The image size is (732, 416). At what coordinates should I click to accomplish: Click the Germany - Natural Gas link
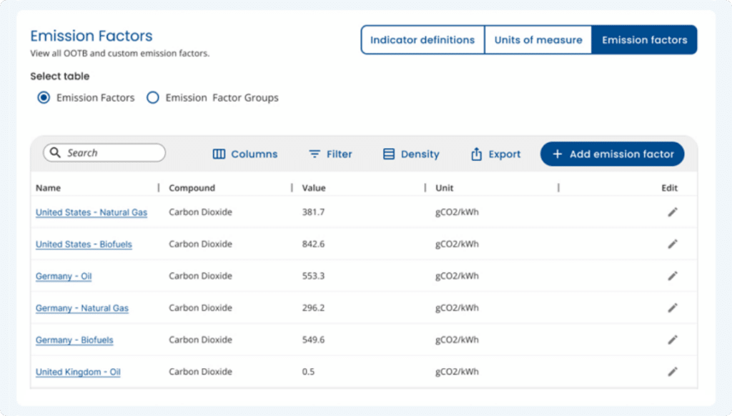tap(81, 308)
